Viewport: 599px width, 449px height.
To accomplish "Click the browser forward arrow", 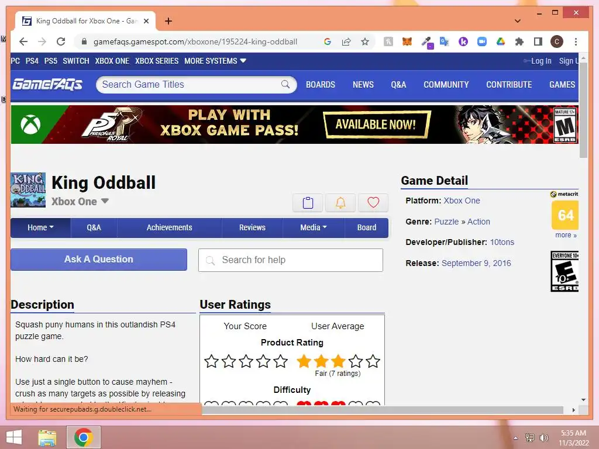I will [x=42, y=42].
